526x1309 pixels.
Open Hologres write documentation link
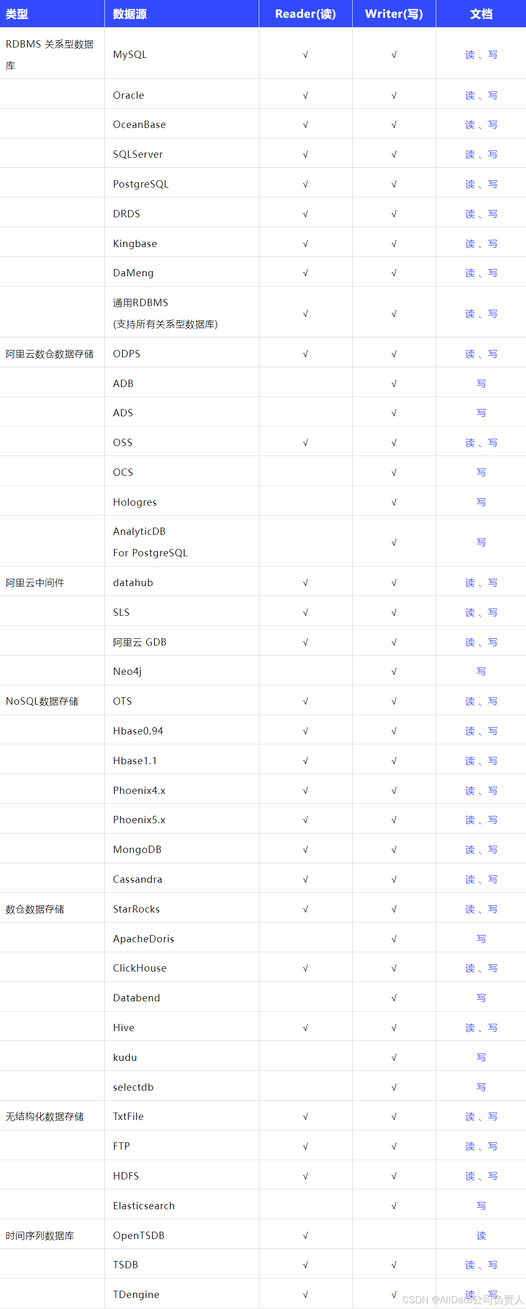[x=481, y=502]
